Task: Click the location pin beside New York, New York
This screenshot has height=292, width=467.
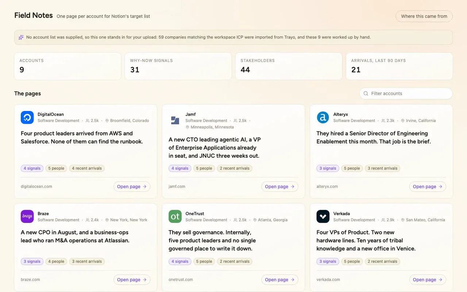Action: click(107, 220)
